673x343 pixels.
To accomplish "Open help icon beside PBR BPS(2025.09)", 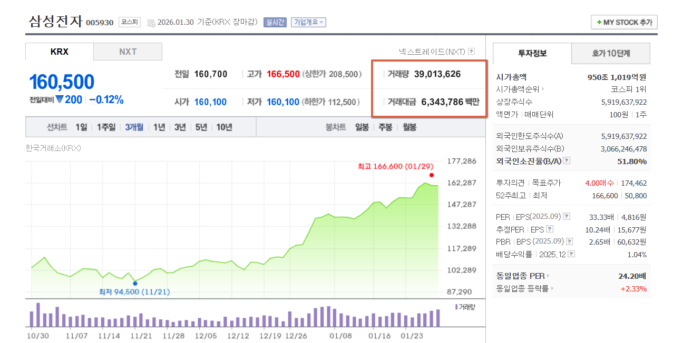I will coord(569,241).
